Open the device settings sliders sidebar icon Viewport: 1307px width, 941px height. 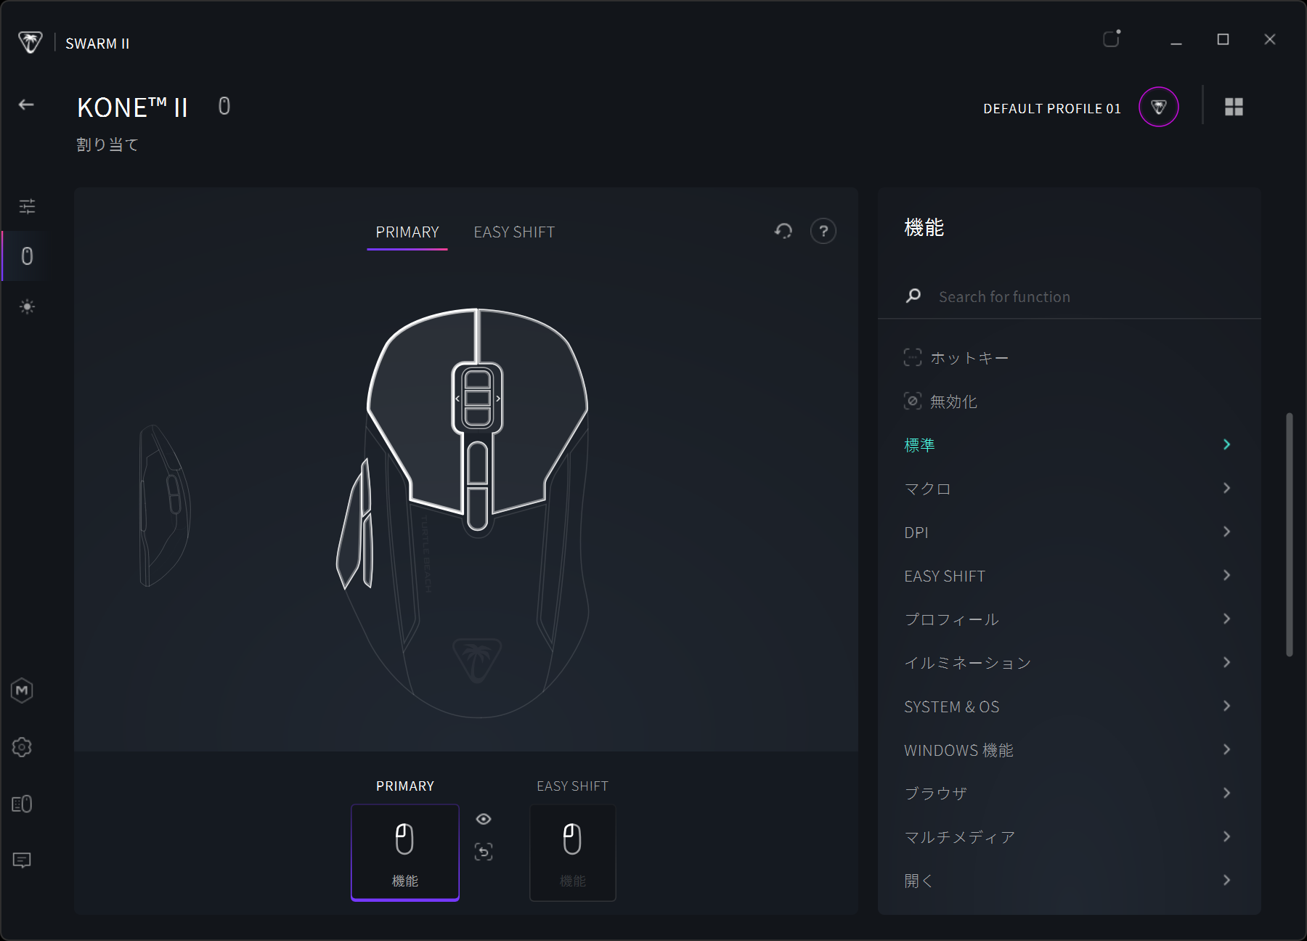(x=27, y=206)
